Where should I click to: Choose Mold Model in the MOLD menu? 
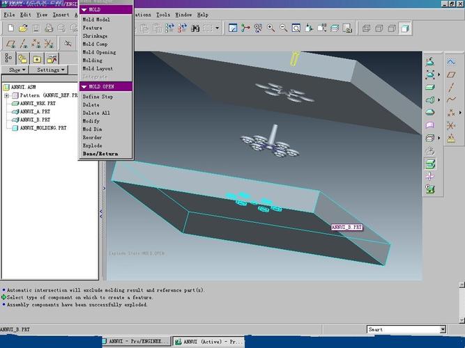(96, 19)
